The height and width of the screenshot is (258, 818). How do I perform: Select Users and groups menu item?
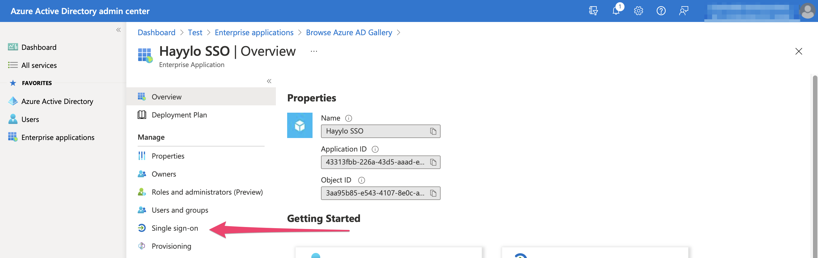point(180,210)
